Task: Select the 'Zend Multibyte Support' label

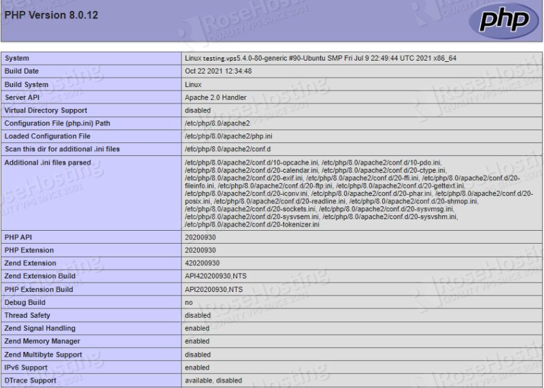Action: tap(44, 355)
